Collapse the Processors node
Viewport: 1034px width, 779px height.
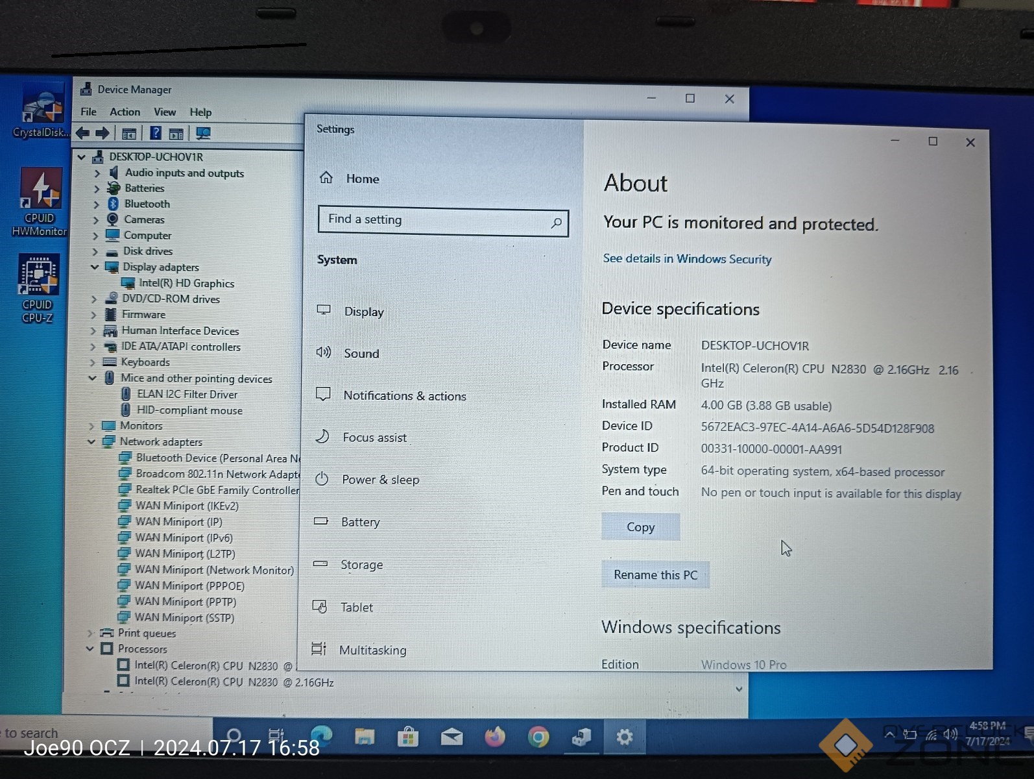pyautogui.click(x=90, y=649)
